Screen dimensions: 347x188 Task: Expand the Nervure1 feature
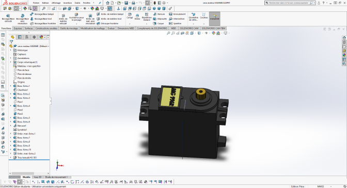click(11, 126)
